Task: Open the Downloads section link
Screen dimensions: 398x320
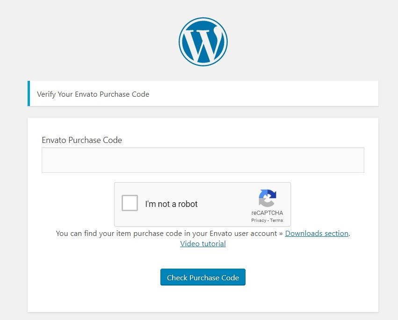Action: coord(317,233)
